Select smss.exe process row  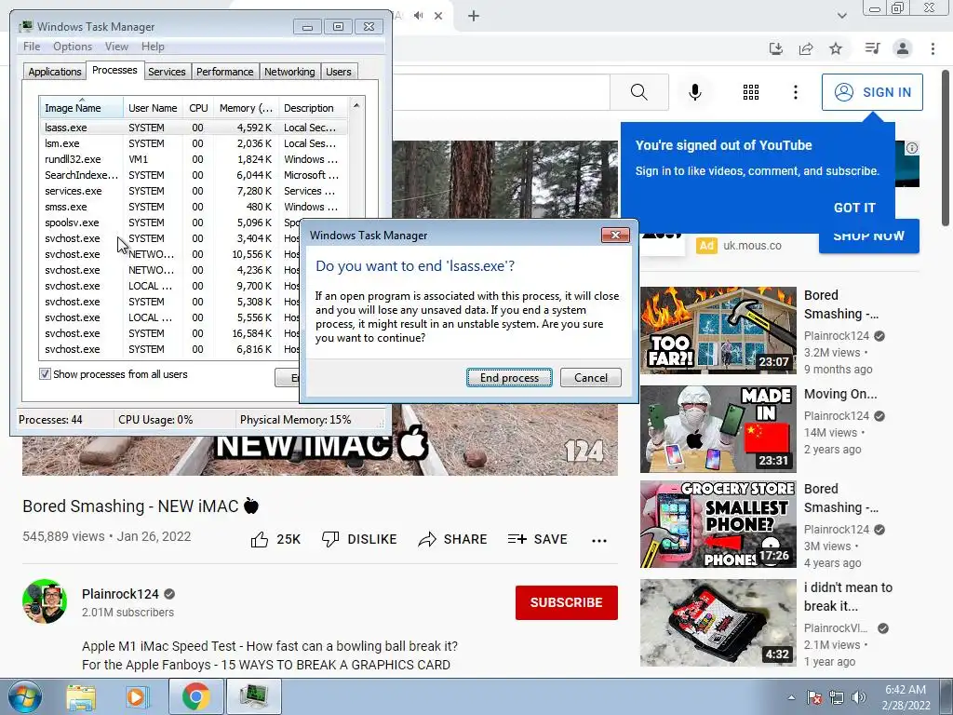(x=194, y=207)
